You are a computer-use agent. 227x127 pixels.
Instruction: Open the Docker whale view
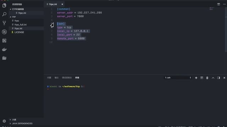(x=4, y=49)
